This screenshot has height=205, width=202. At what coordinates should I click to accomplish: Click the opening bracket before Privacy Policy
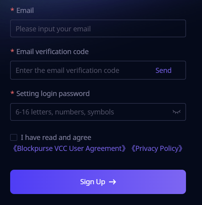(133, 149)
